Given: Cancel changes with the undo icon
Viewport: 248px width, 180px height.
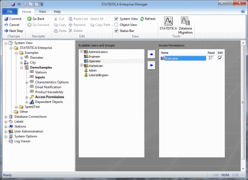Looking at the screenshot, I should pyautogui.click(x=6, y=25).
